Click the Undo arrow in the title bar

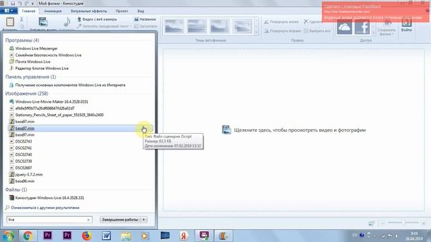20,3
